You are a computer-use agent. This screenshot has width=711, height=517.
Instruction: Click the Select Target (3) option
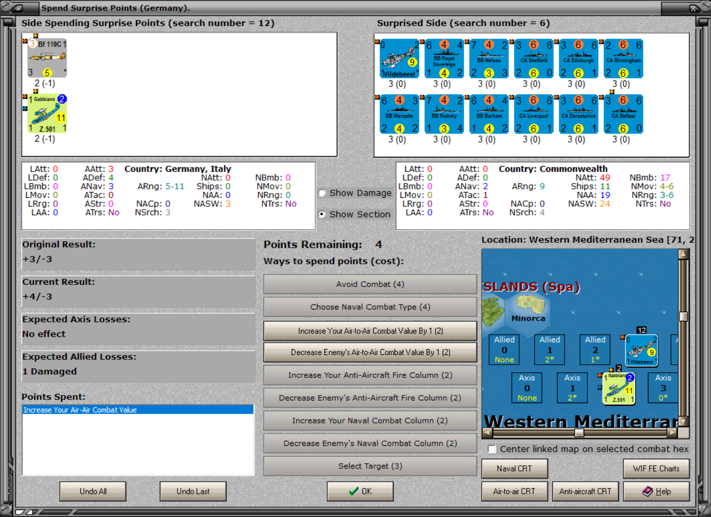[x=370, y=466]
